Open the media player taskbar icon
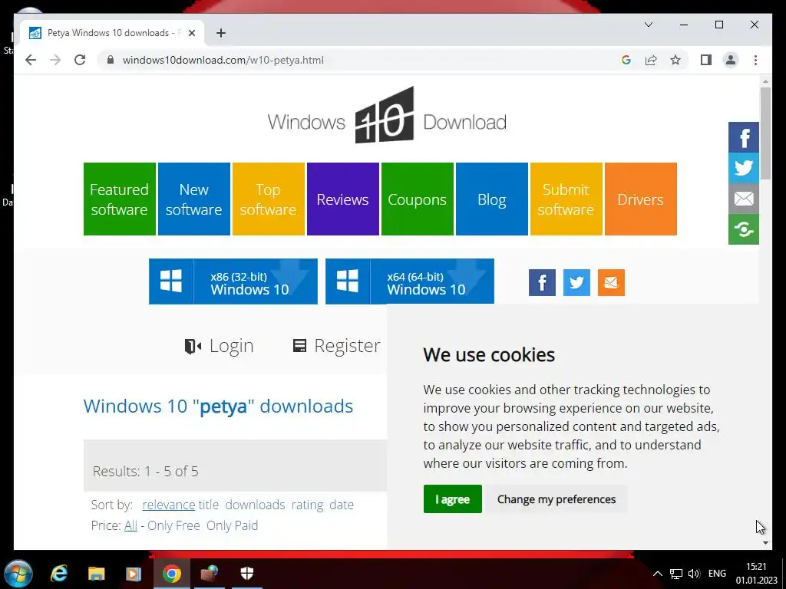Viewport: 786px width, 589px height. [134, 574]
